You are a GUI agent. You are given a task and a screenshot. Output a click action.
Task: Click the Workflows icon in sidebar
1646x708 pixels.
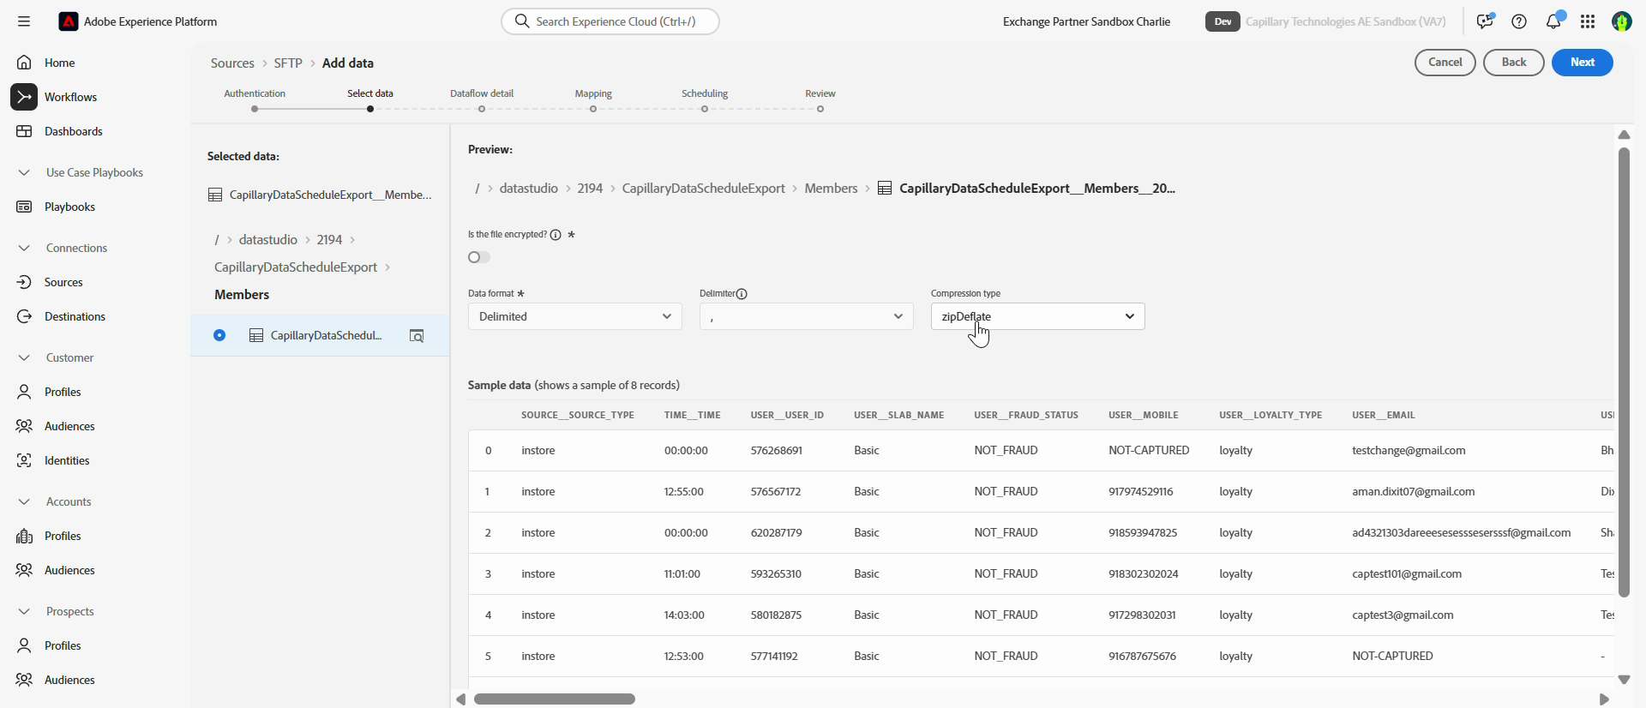click(24, 97)
